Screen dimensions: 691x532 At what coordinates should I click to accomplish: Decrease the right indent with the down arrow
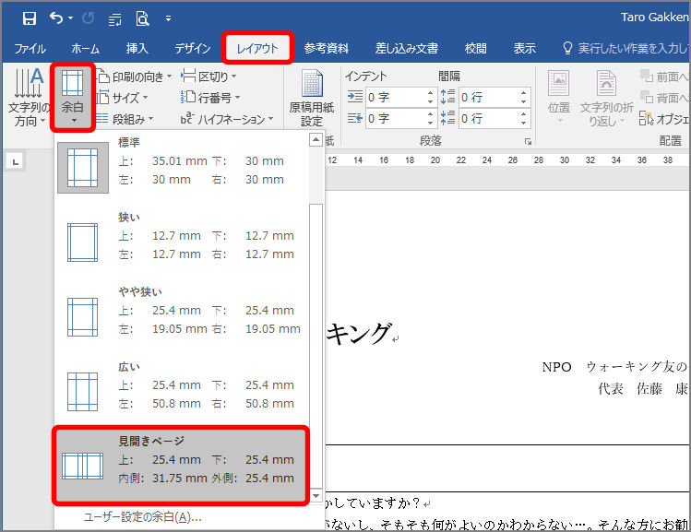(430, 123)
